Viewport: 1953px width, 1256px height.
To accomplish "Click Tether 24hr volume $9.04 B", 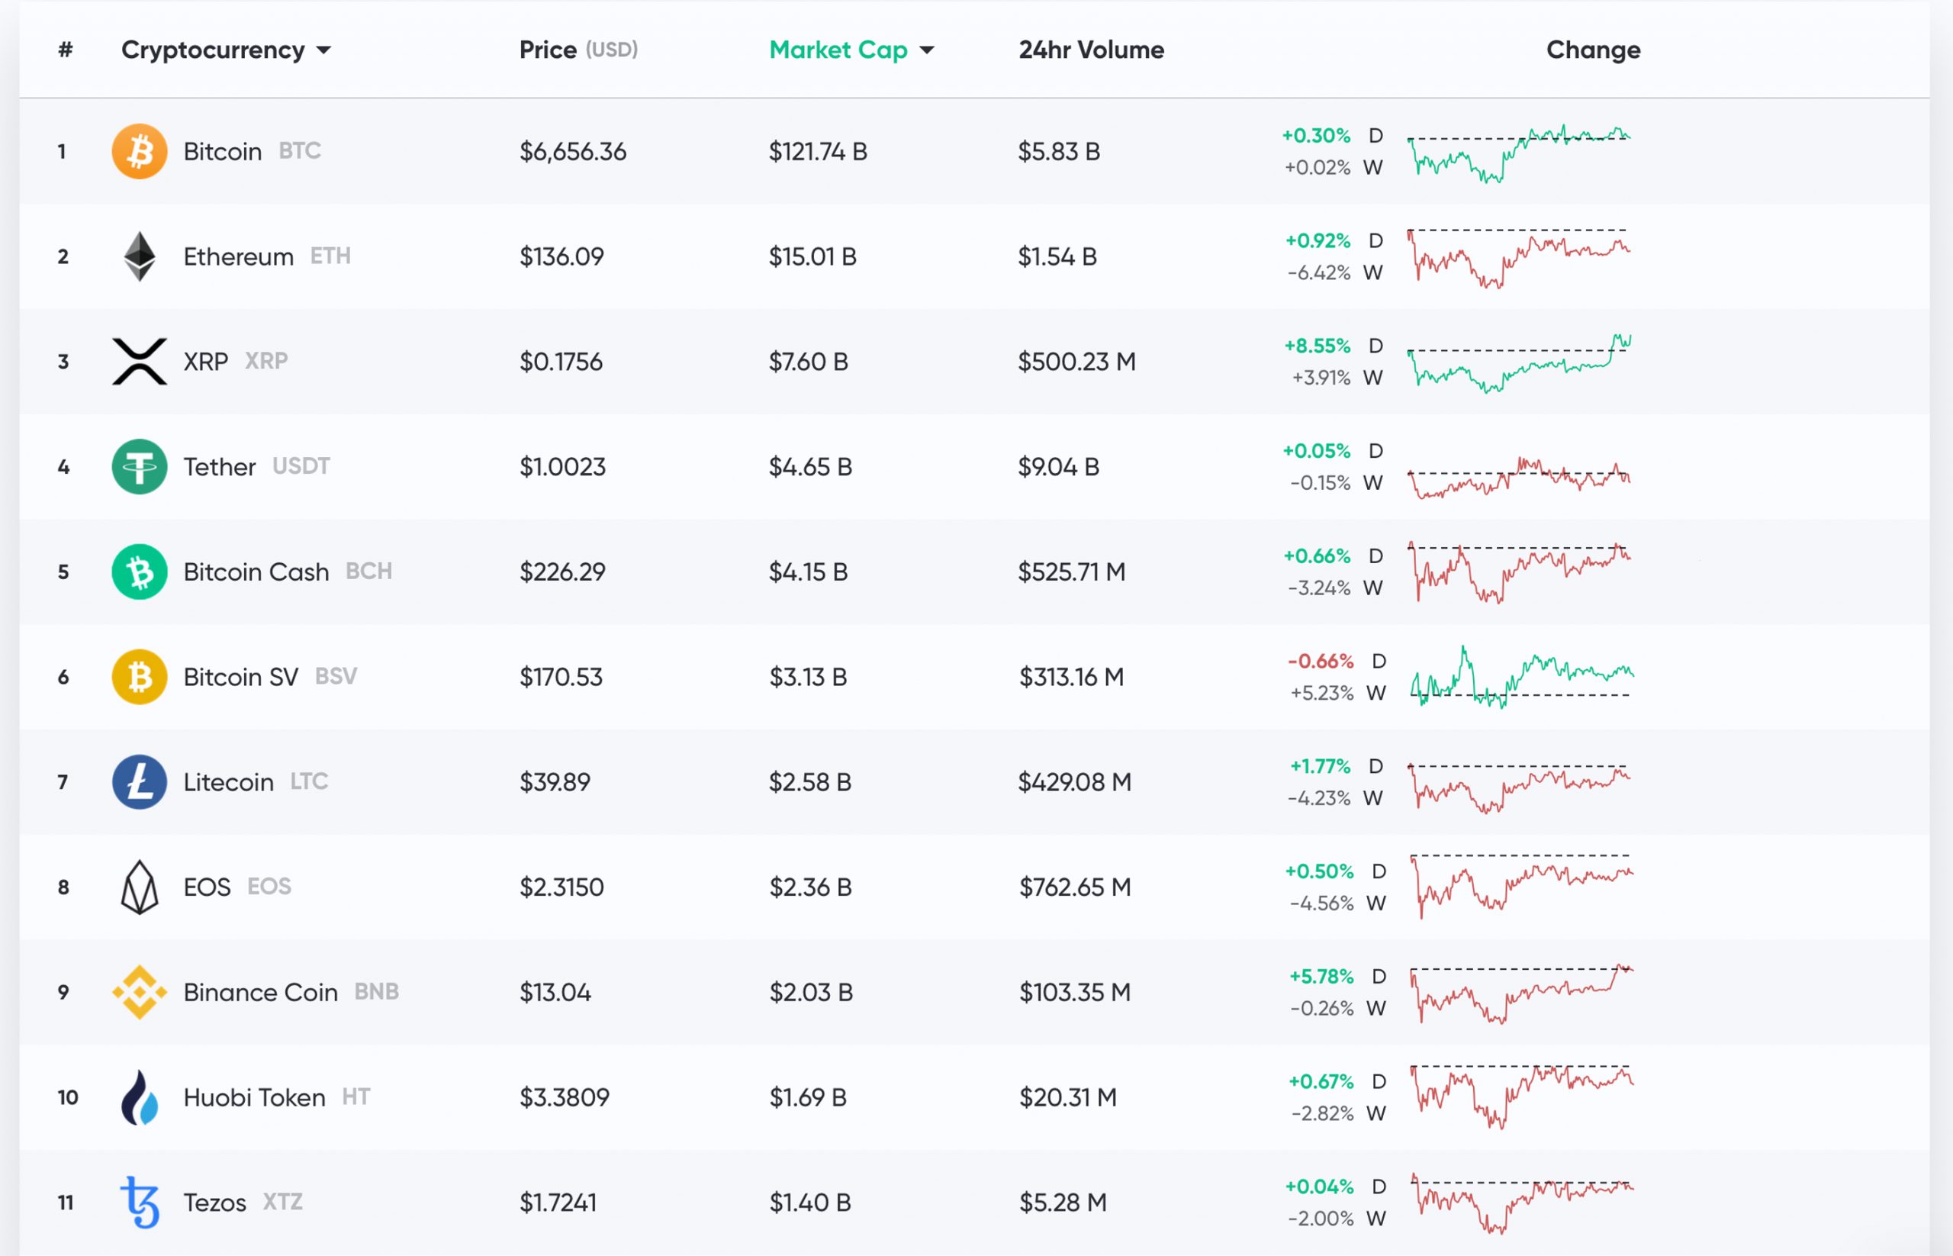I will click(x=1057, y=466).
